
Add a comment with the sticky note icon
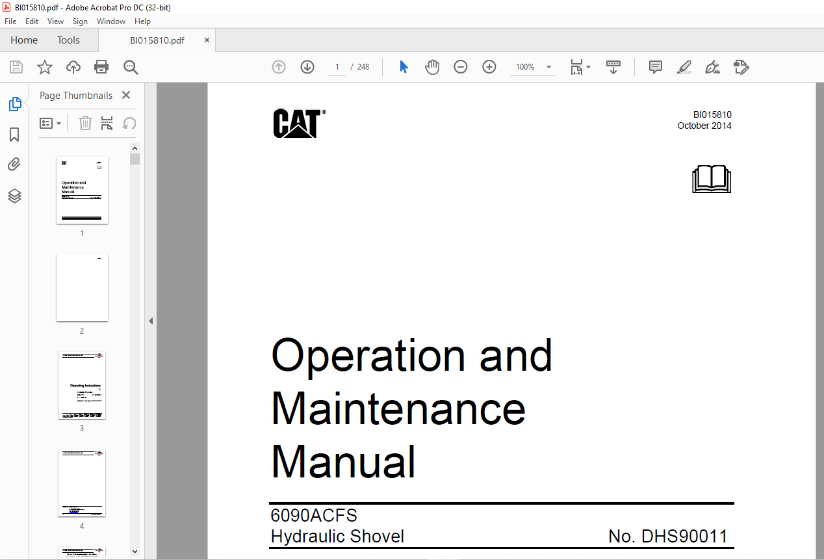tap(656, 67)
